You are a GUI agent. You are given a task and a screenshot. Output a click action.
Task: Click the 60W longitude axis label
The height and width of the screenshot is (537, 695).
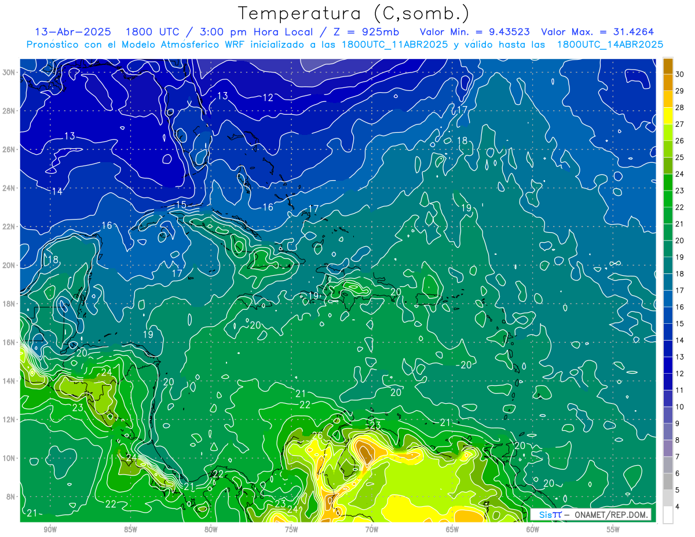click(532, 529)
